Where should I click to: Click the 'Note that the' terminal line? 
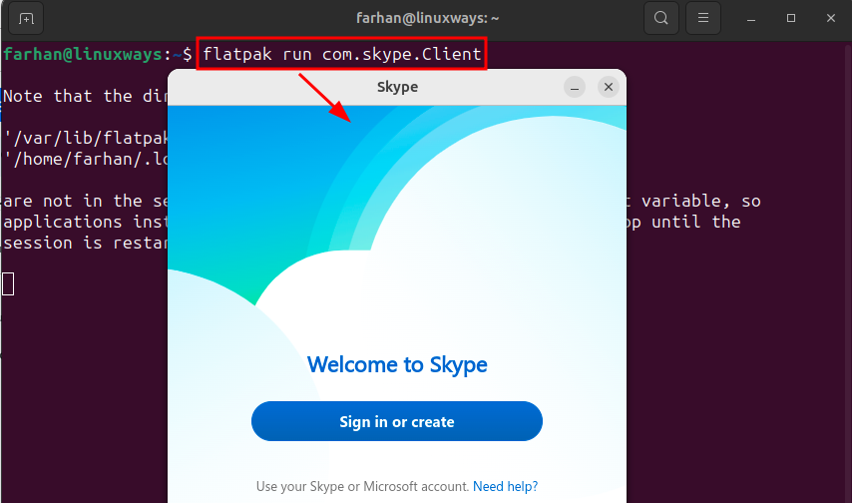coord(68,96)
